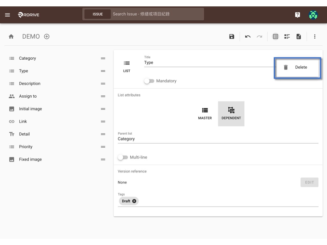Open the user avatar menu
327x245 pixels.
(313, 15)
